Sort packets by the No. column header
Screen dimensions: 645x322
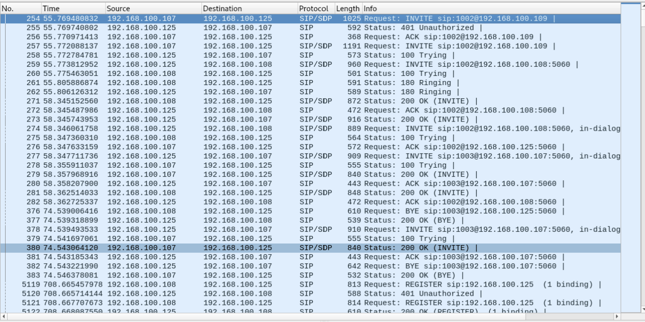[x=20, y=9]
